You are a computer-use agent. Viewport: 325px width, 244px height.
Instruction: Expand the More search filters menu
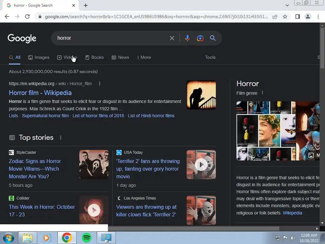tap(144, 57)
